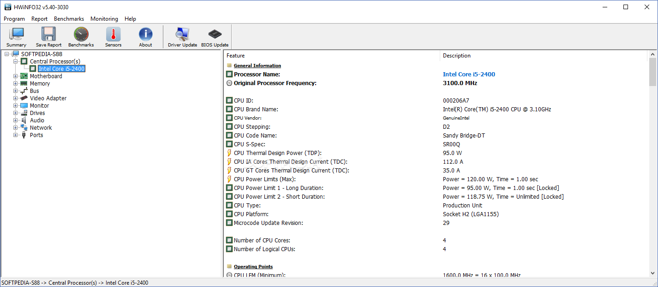Click the clock icon by Original Processor Frequency

(x=229, y=83)
